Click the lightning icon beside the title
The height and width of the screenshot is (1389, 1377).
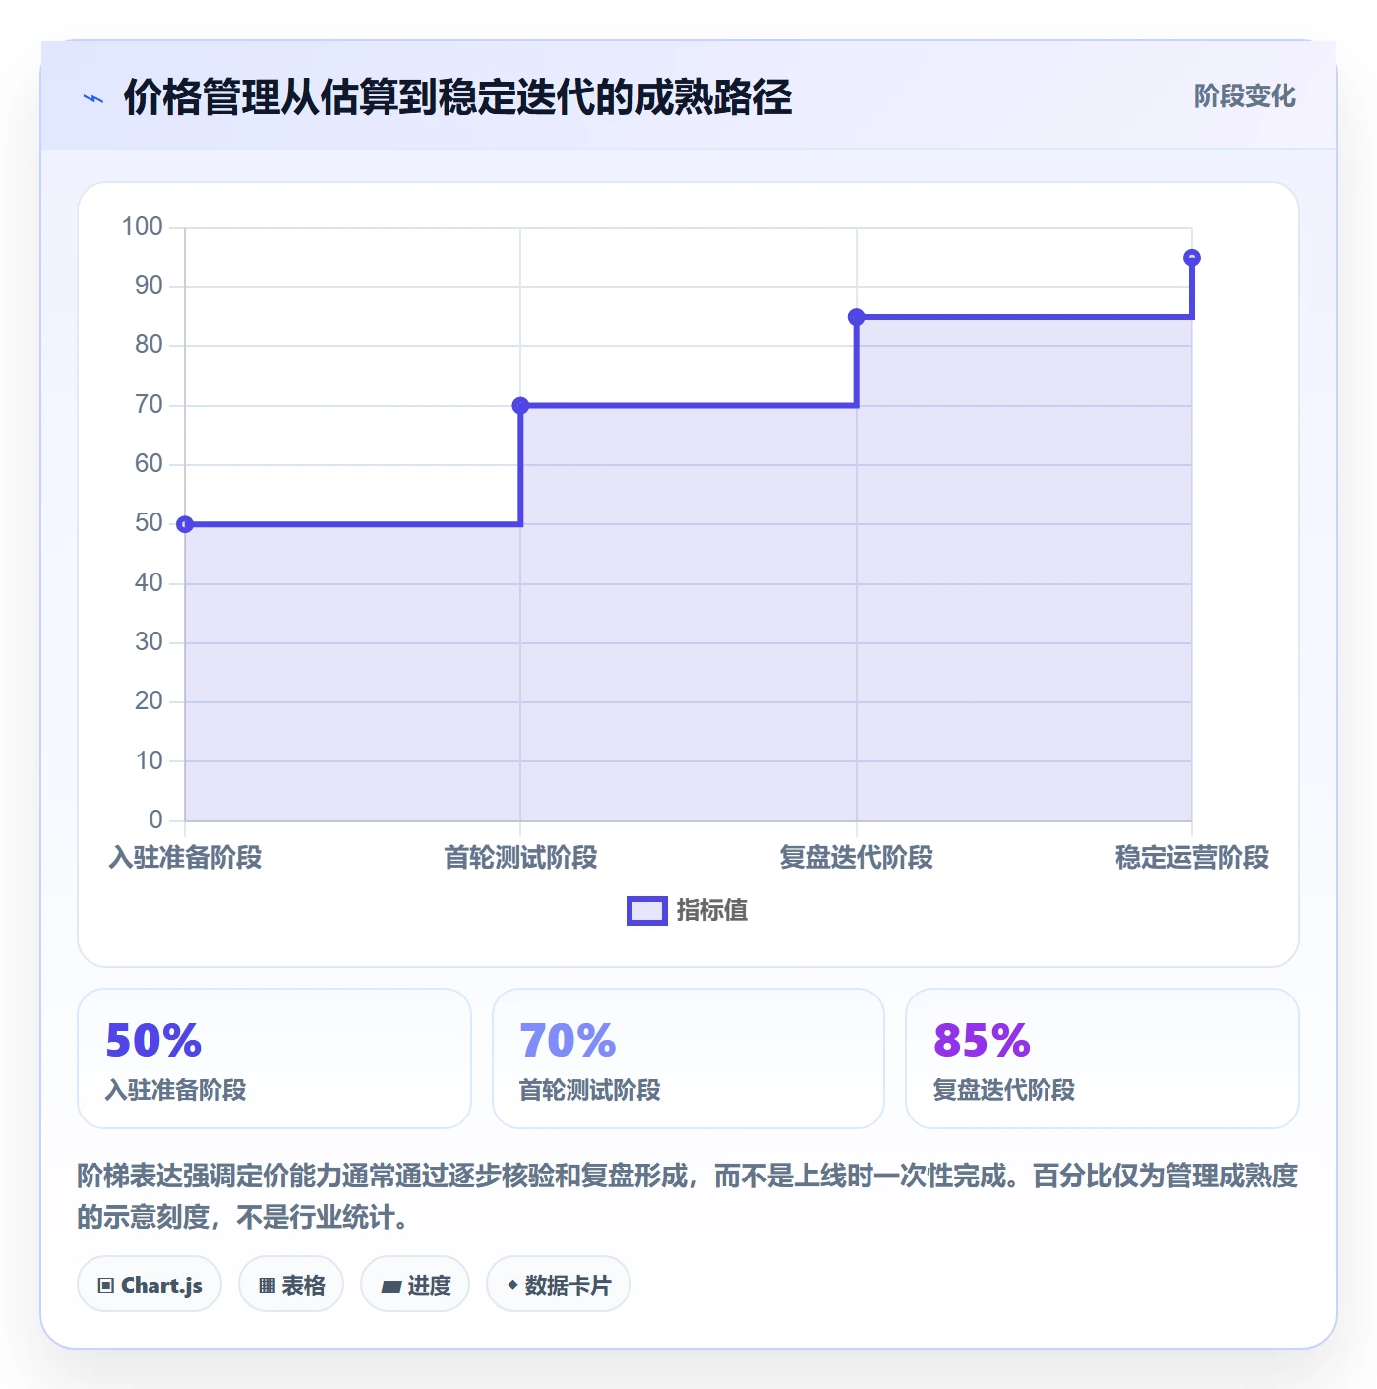[x=93, y=98]
